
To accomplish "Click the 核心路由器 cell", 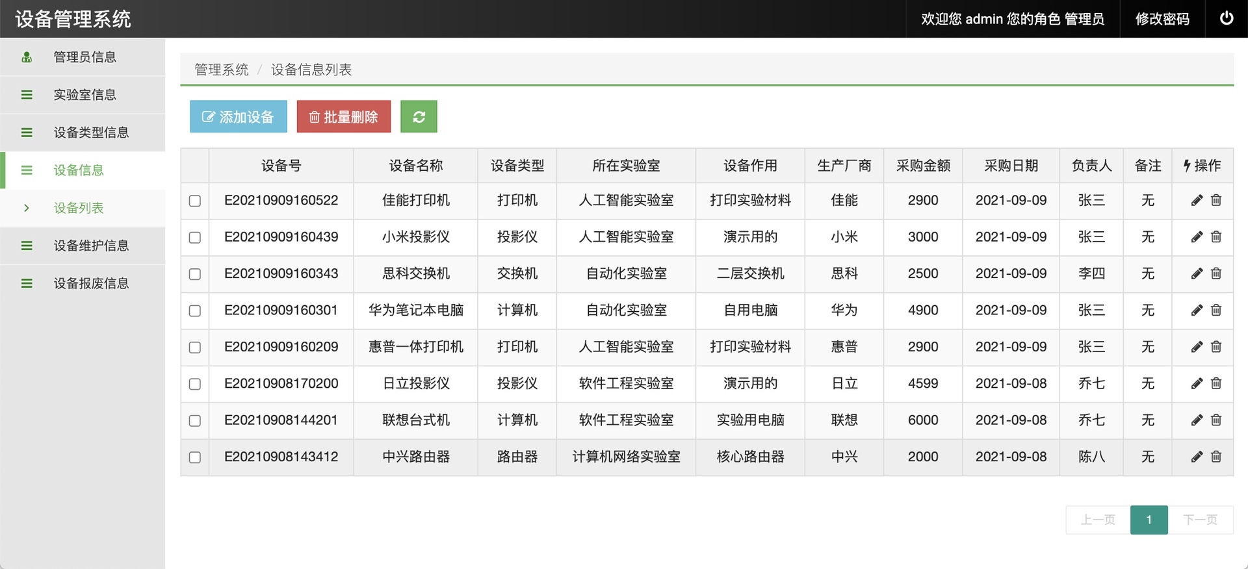I will (751, 457).
